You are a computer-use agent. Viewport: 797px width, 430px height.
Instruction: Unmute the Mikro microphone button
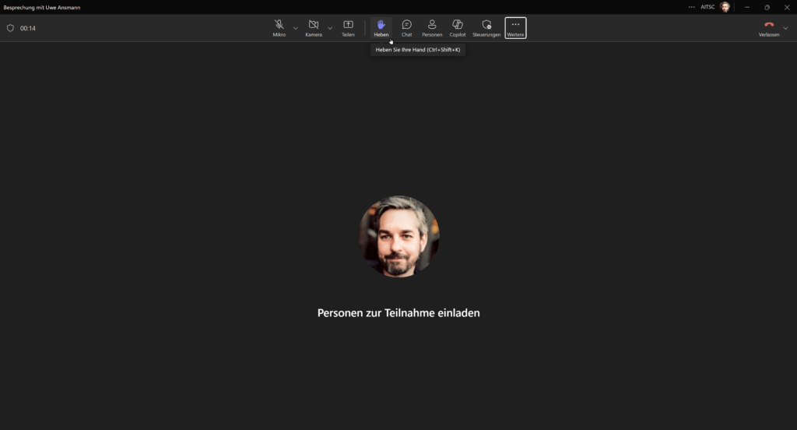click(279, 28)
